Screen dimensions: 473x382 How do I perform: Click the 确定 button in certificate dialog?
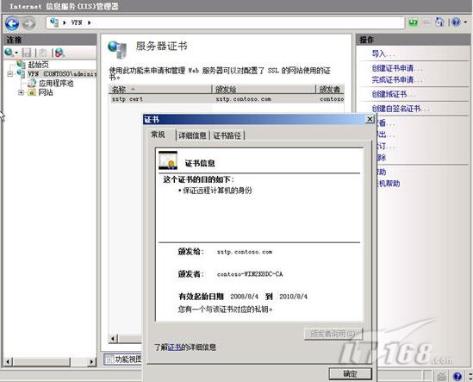pyautogui.click(x=350, y=374)
